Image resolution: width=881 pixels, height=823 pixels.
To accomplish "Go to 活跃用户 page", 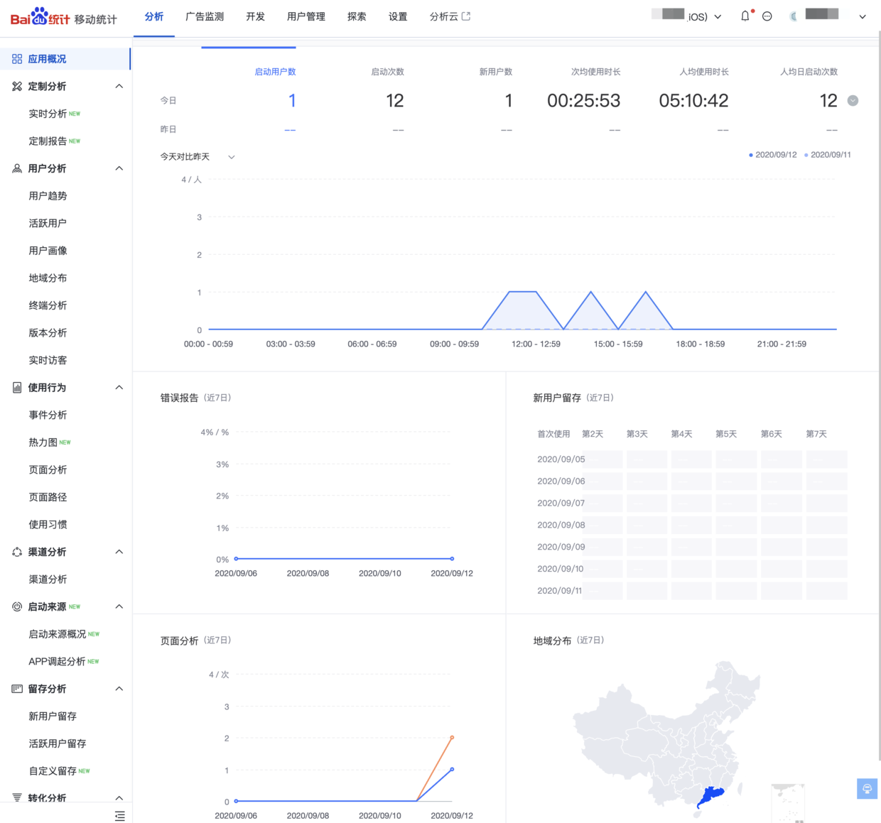I will pyautogui.click(x=48, y=223).
